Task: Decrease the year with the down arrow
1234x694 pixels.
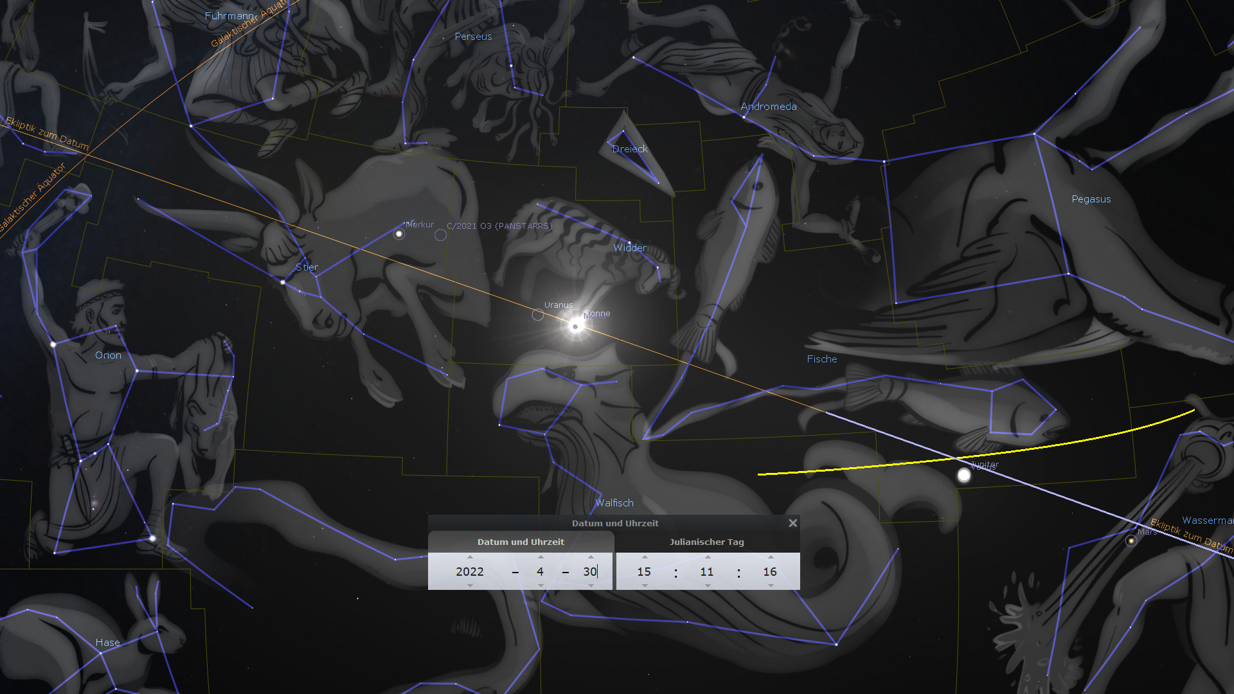Action: [x=470, y=585]
